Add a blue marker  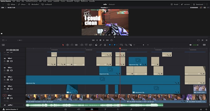tap(115, 45)
